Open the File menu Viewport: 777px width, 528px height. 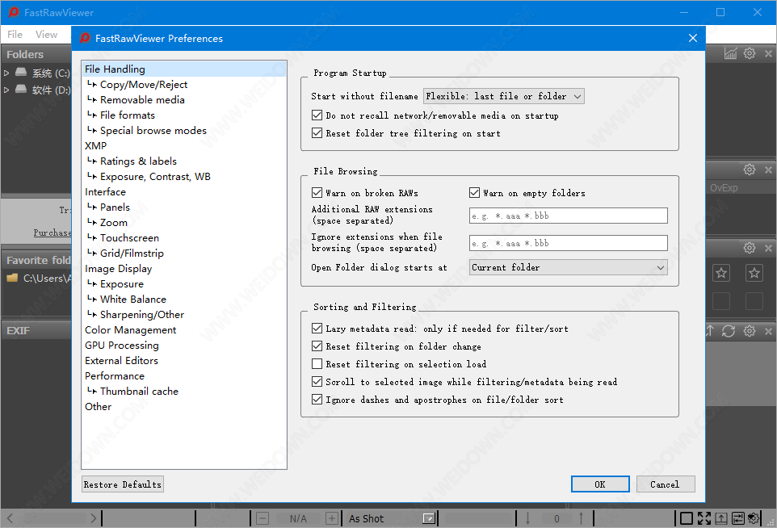click(15, 35)
